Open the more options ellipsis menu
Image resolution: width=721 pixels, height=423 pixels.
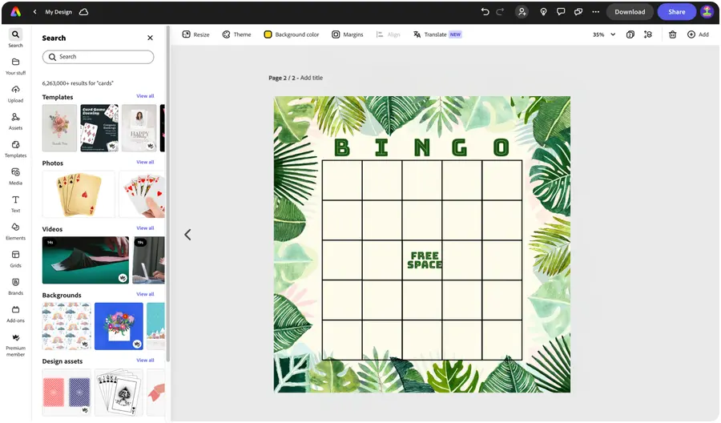(595, 12)
